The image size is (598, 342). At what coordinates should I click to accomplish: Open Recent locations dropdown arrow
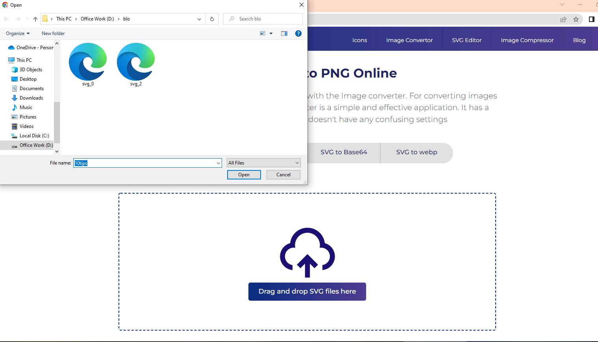click(27, 19)
